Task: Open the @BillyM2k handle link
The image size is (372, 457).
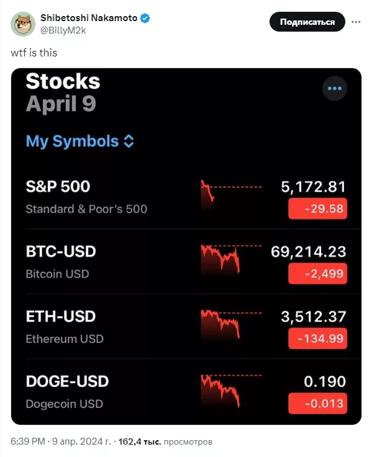Action: (x=63, y=30)
